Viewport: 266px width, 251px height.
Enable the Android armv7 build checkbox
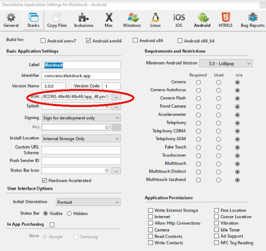43,40
